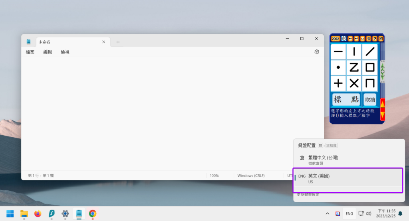The height and width of the screenshot is (221, 409).
Task: Open the Windows Start menu
Action: [10, 214]
